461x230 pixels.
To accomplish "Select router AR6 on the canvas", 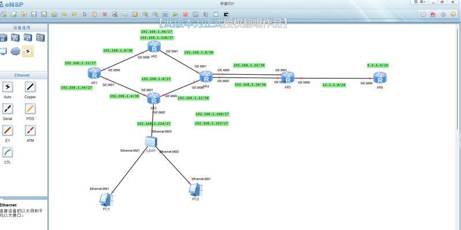I will point(380,78).
